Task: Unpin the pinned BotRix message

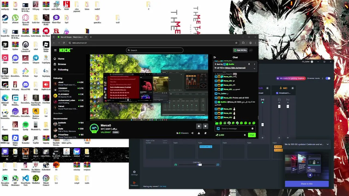Action: pyautogui.click(x=249, y=64)
